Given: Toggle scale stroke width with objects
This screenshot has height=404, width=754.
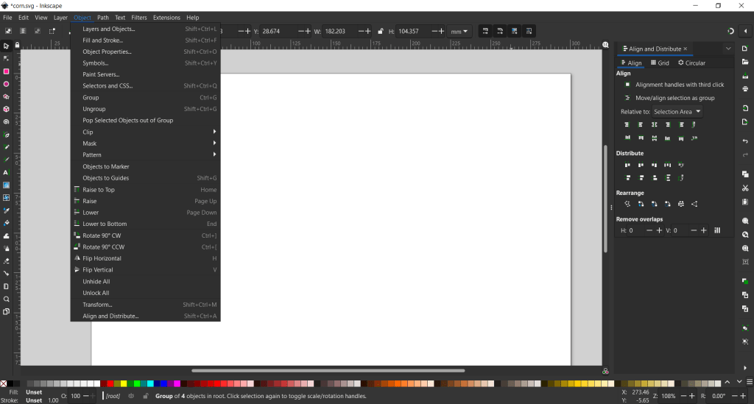Looking at the screenshot, I should click(x=485, y=31).
